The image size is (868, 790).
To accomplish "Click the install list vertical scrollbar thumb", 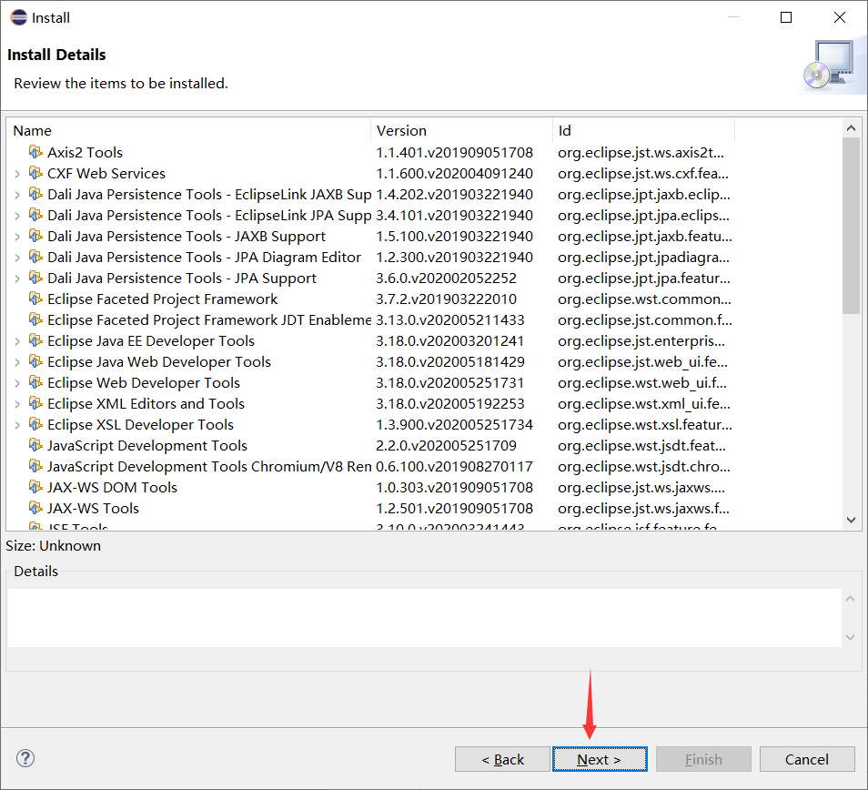I will pos(852,226).
